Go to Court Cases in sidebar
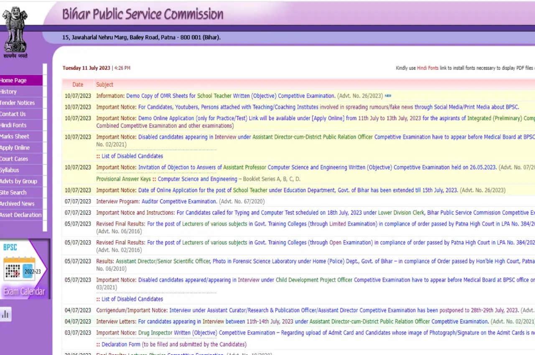This screenshot has width=535, height=355. pyautogui.click(x=21, y=159)
